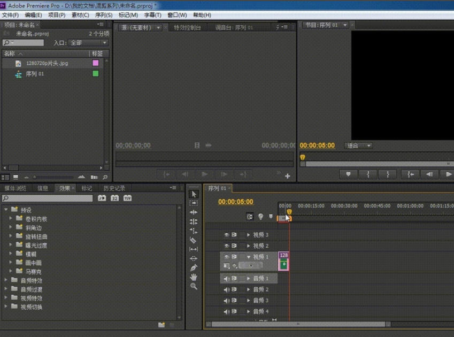Click pink label swatch of 1280720p片头.jpg
The height and width of the screenshot is (337, 454).
(96, 63)
